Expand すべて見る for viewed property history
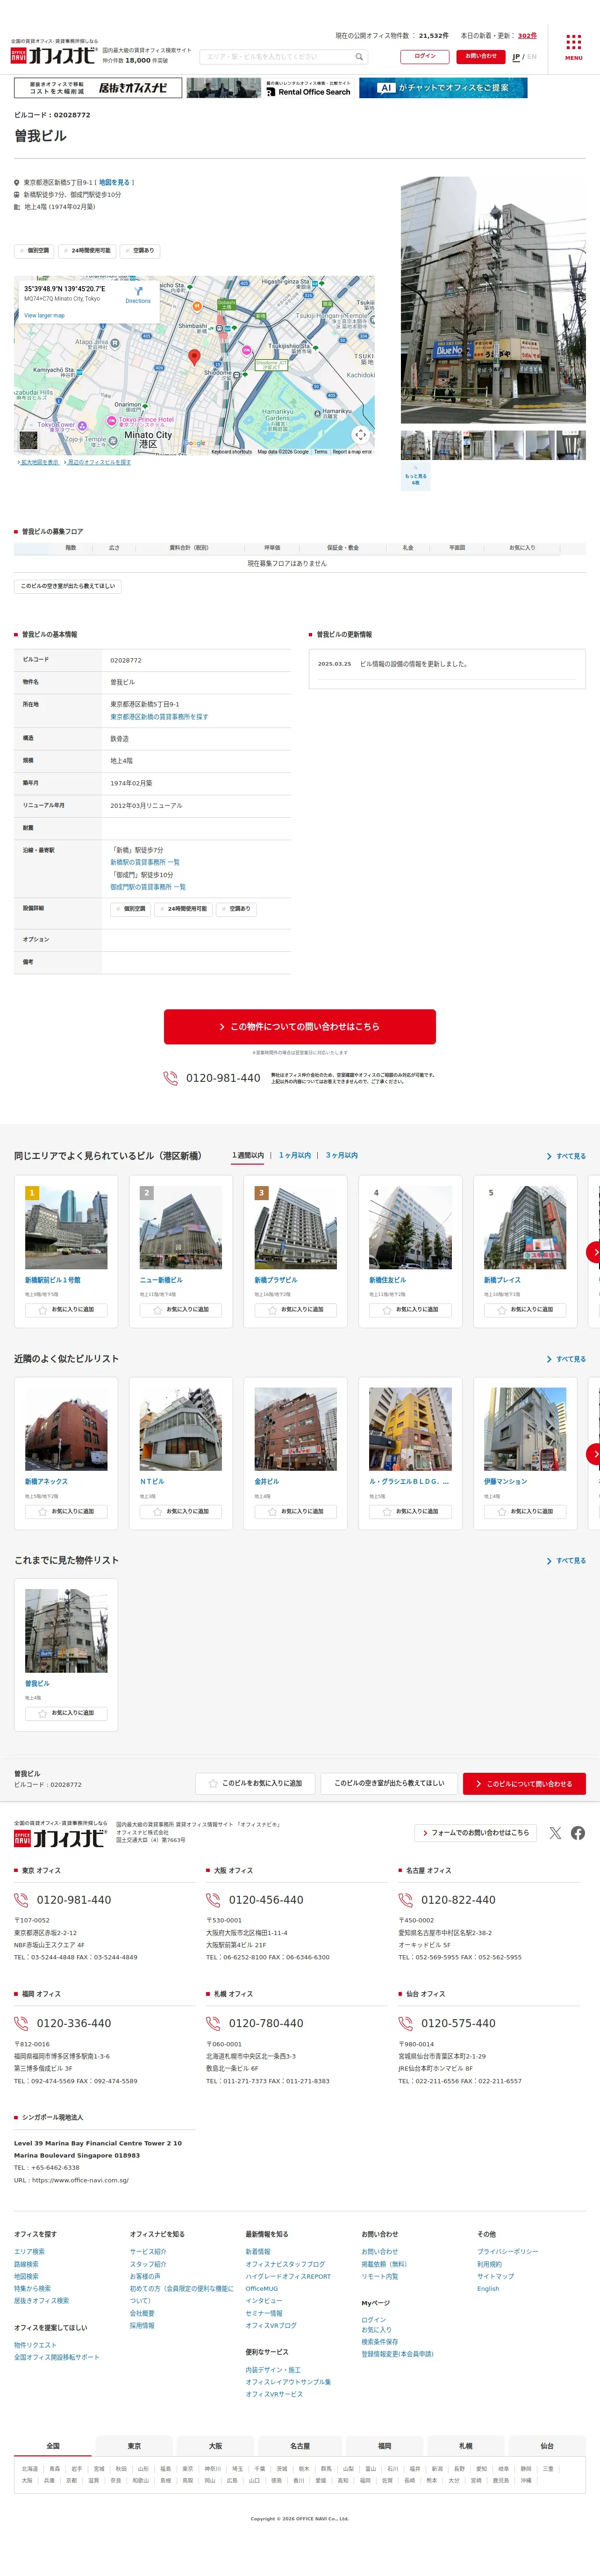Screen dimensions: 600x2576 click(566, 1560)
